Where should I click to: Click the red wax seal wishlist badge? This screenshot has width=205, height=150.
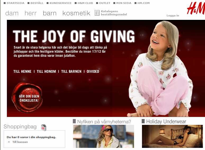point(27,98)
